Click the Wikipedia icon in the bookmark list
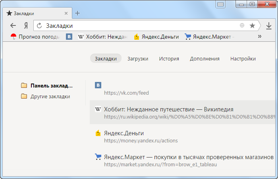Image resolution: width=278 pixels, height=179 pixels. [x=98, y=109]
